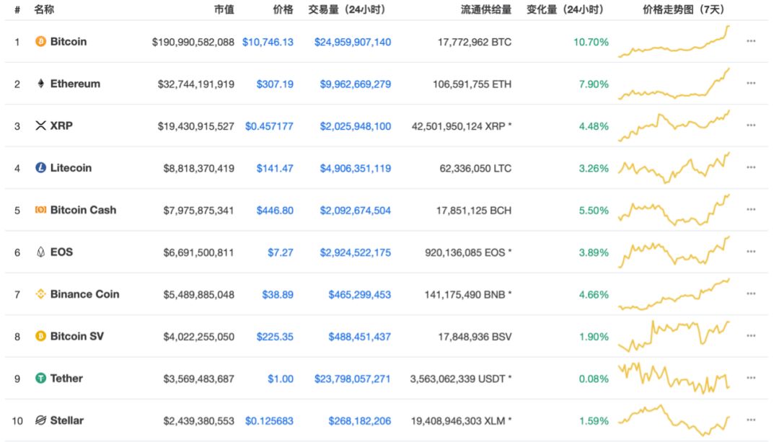Click Tether 0.08% change value
The image size is (779, 442).
(594, 379)
